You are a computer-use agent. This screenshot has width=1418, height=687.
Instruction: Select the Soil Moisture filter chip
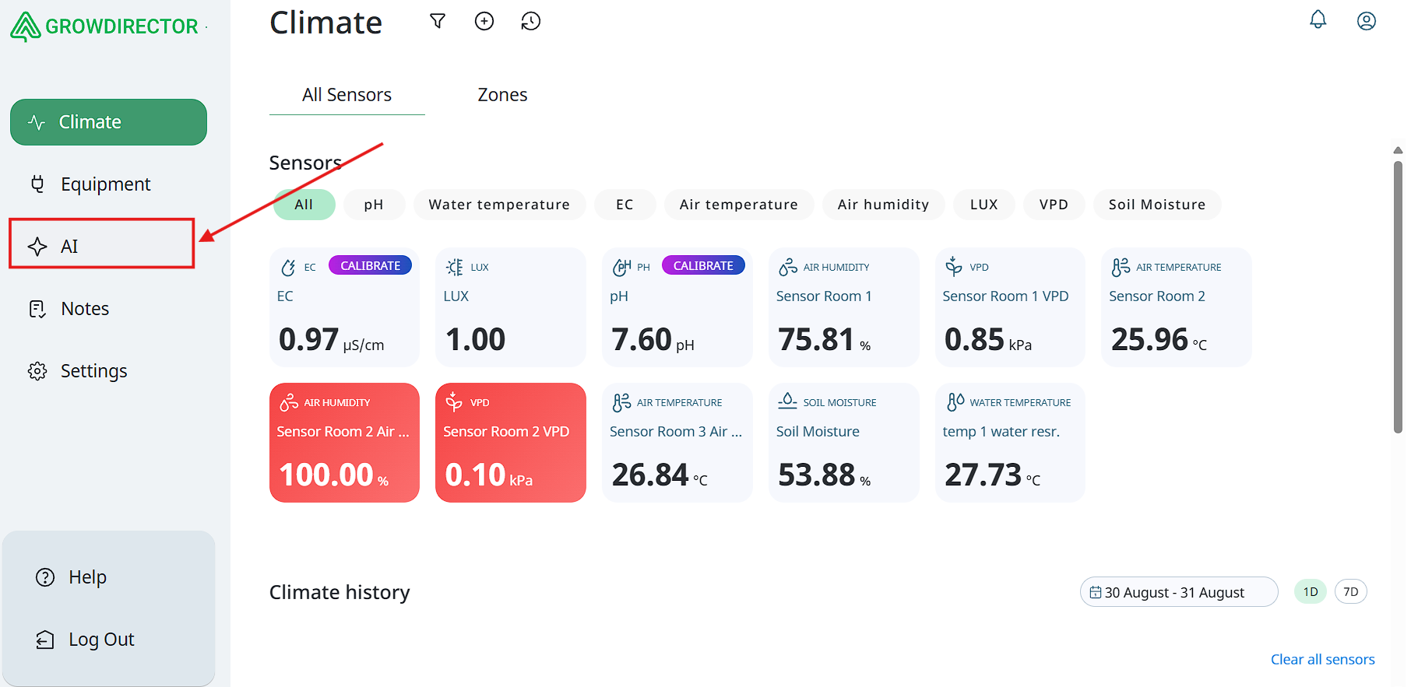click(x=1156, y=205)
